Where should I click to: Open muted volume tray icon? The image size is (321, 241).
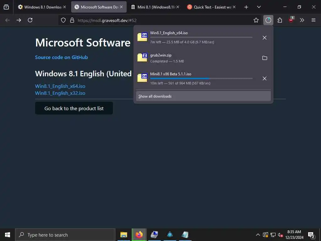point(280,235)
